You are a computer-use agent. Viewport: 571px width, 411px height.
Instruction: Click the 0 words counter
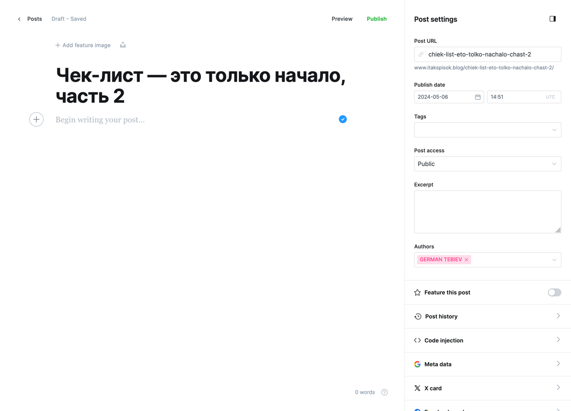pyautogui.click(x=365, y=392)
